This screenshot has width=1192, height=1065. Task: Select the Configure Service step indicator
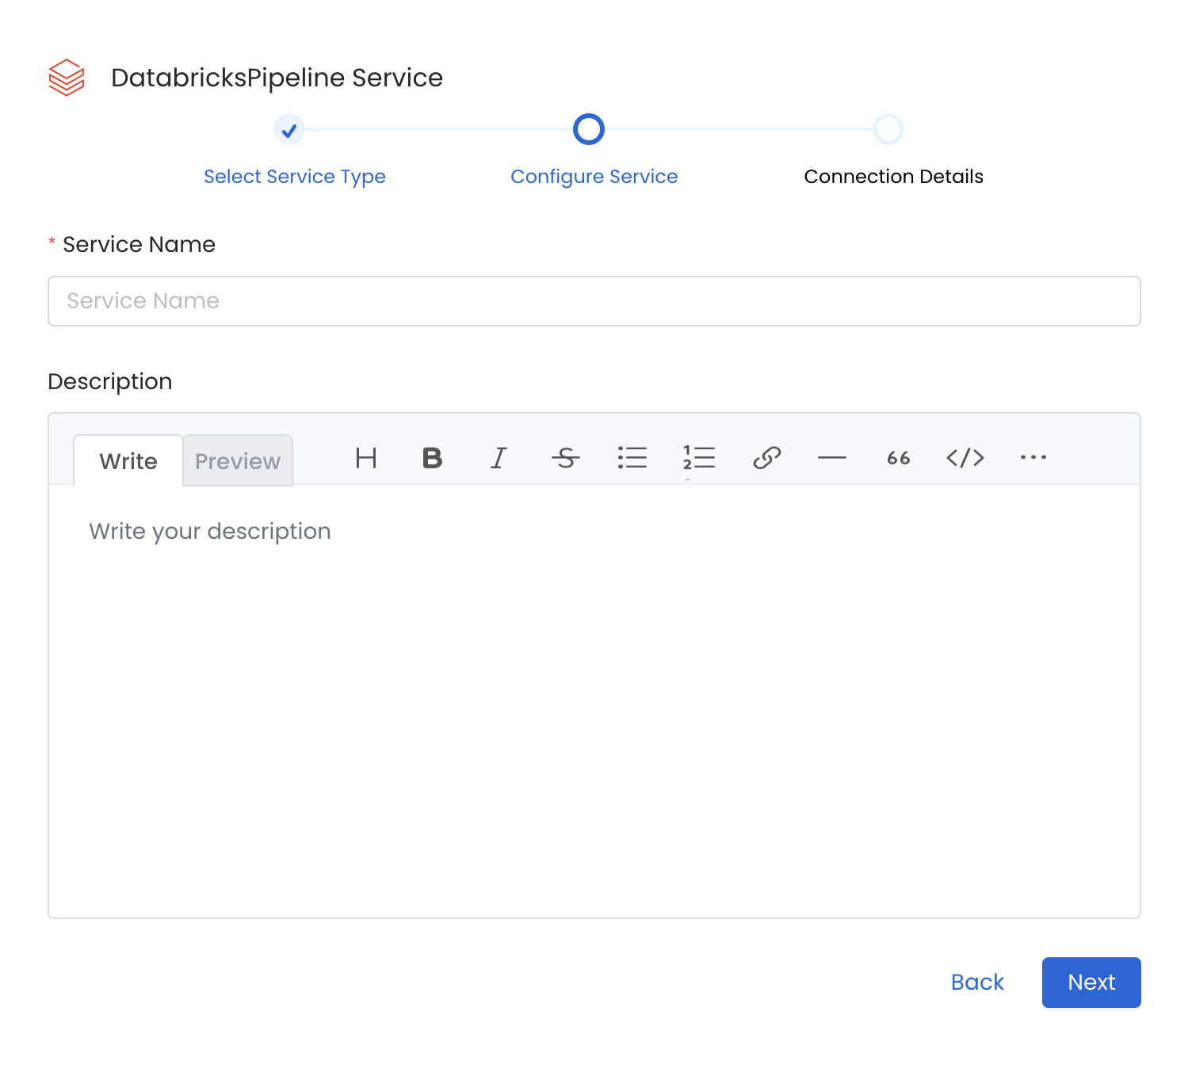point(589,129)
